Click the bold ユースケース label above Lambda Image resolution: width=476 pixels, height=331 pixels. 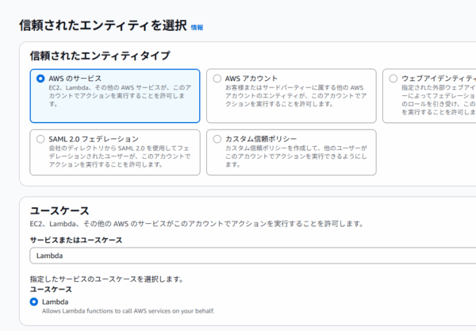[x=51, y=290]
